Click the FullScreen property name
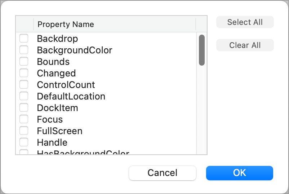 59,131
